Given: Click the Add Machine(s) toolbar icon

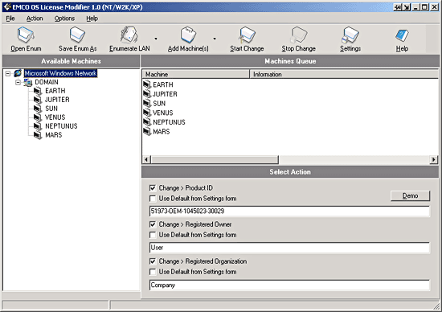Looking at the screenshot, I should [188, 35].
